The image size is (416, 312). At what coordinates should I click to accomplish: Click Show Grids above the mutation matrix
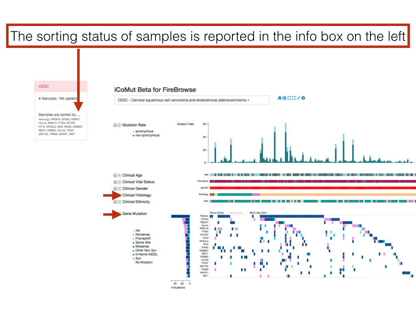coord(217,212)
